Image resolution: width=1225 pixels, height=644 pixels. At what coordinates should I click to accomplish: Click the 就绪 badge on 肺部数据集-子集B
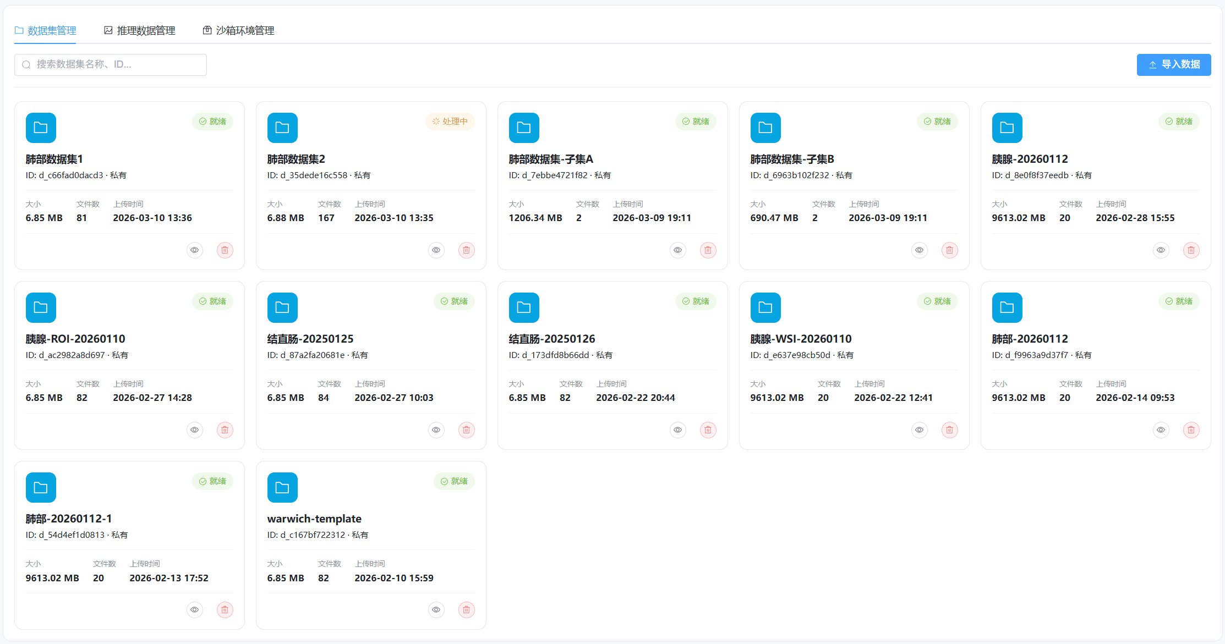tap(937, 122)
